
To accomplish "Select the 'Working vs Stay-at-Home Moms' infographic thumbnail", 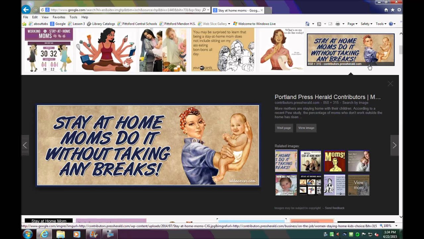I will (49, 50).
